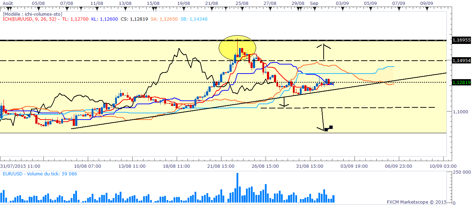Click the black square marker near the bottom arrow
The image size is (472, 205).
point(331,127)
